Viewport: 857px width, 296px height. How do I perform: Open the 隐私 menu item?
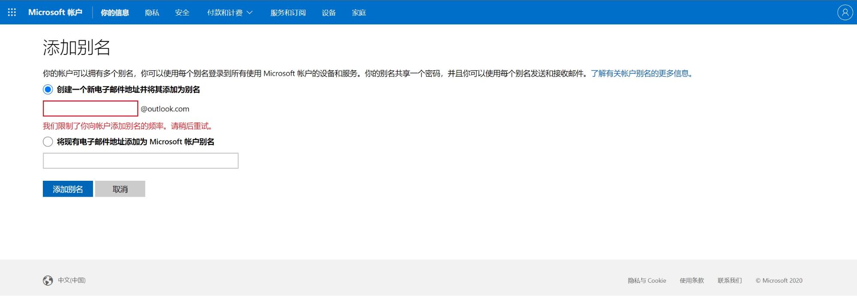pos(152,13)
